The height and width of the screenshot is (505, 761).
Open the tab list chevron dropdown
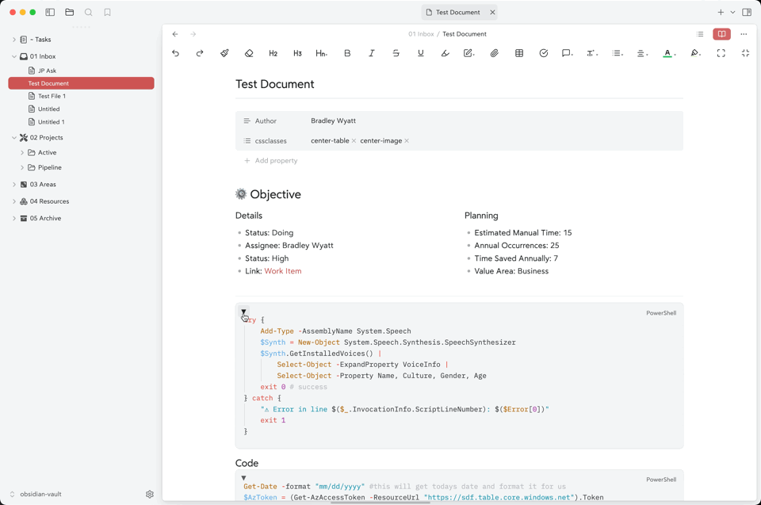point(732,12)
